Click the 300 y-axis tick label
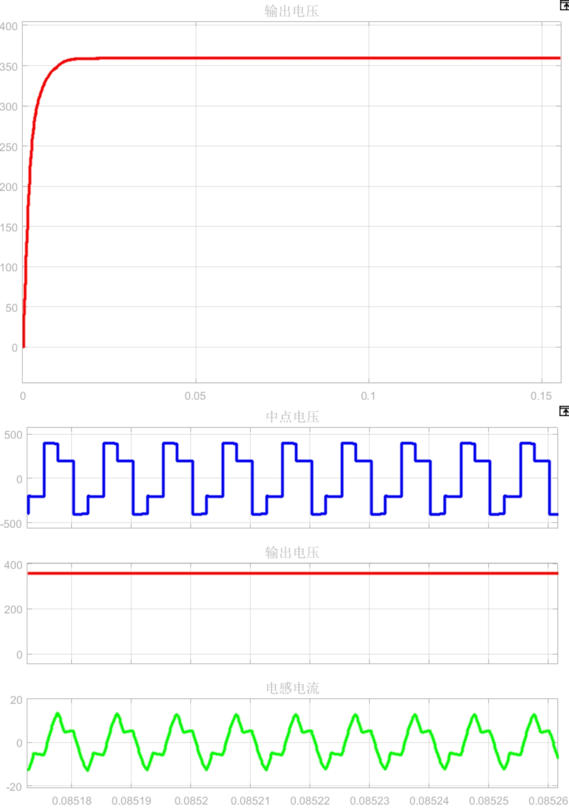Image resolution: width=569 pixels, height=810 pixels. pos(9,107)
